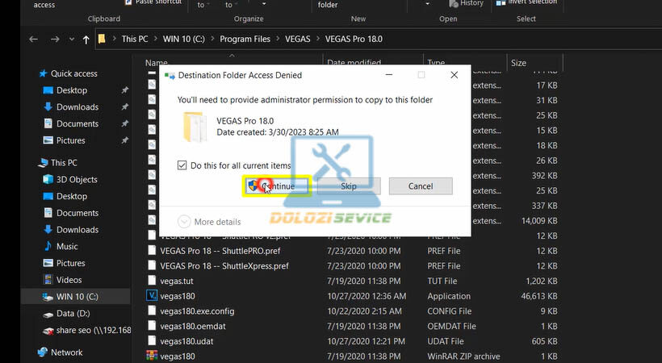Select 'VEGAS Pro 18 -- ShuttlePRO.pref' file

point(220,251)
